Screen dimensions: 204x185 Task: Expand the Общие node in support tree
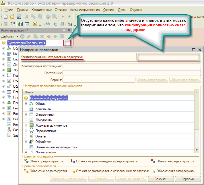tap(26, 104)
